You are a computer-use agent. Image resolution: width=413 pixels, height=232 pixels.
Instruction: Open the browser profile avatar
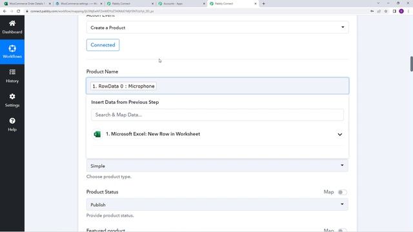click(401, 12)
